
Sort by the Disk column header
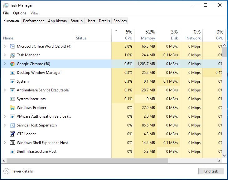168,35
